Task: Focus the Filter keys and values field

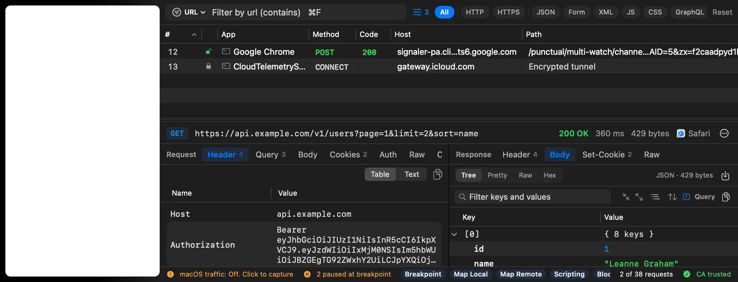Action: [x=532, y=197]
